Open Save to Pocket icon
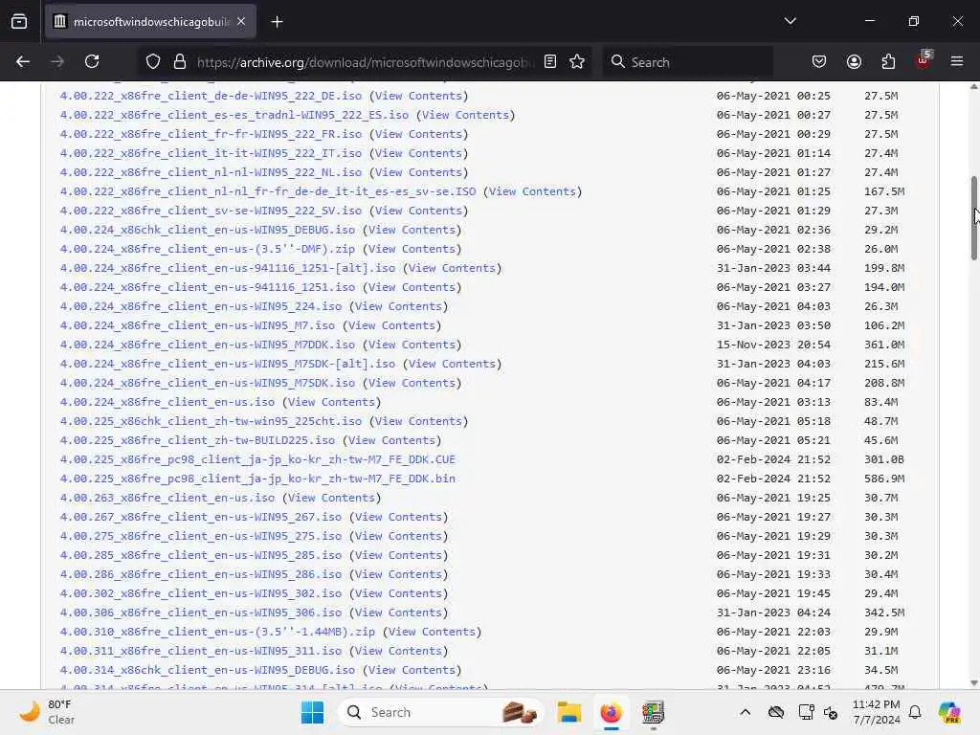Image resolution: width=980 pixels, height=735 pixels. [x=819, y=62]
